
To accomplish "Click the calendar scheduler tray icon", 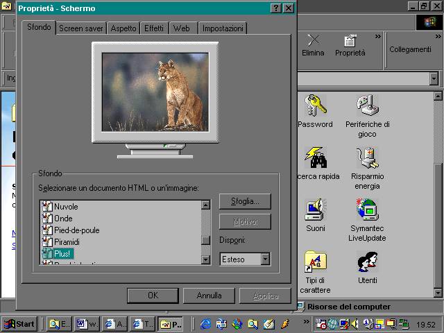I will [x=321, y=324].
